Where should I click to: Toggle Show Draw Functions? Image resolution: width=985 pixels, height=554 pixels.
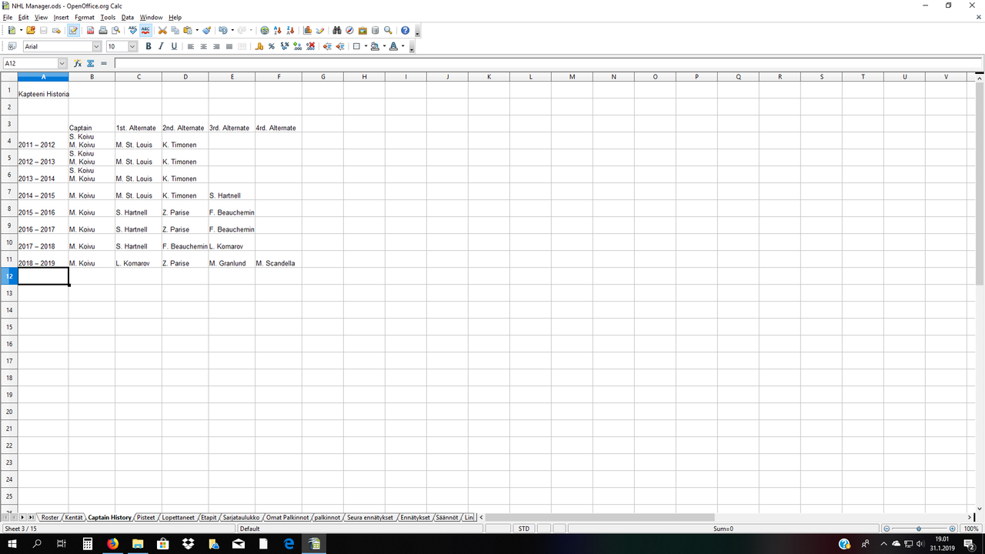pyautogui.click(x=320, y=30)
